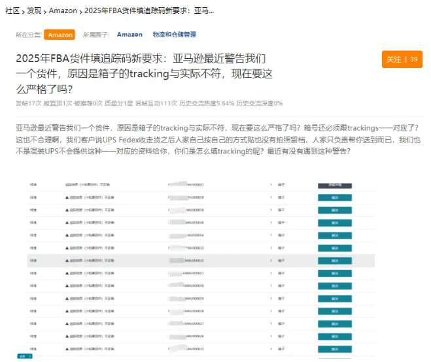Click the warning triangle in the 000038 row
The width and height of the screenshot is (431, 362).
pyautogui.click(x=67, y=210)
